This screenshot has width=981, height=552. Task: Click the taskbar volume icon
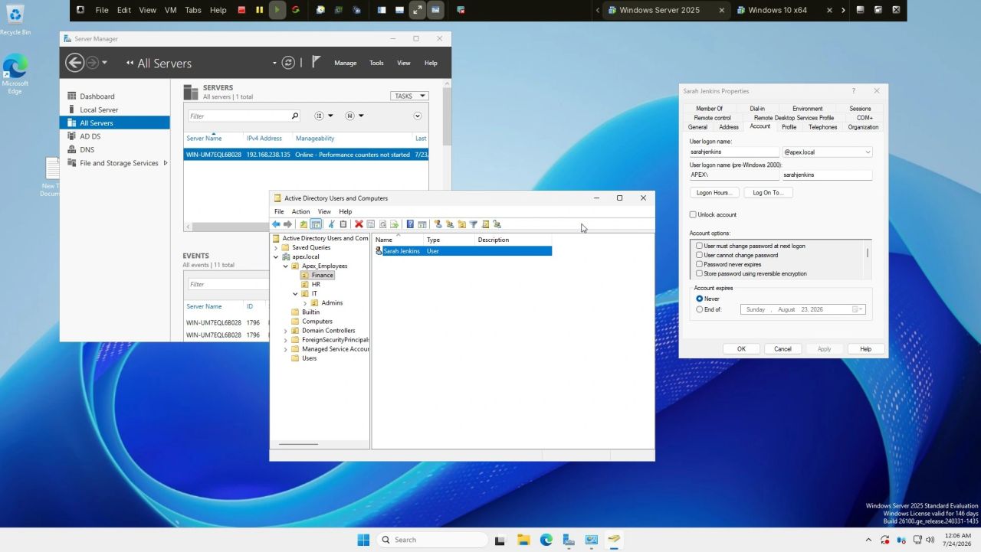point(930,540)
